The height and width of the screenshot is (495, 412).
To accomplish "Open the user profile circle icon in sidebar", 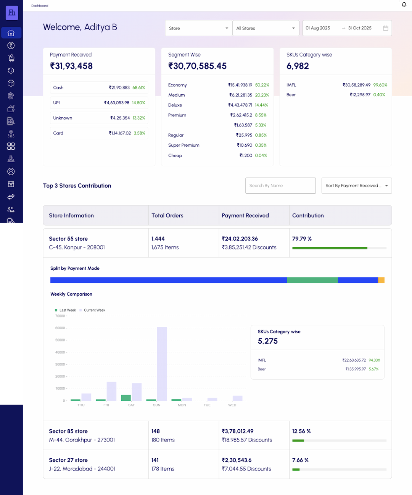I will click(11, 171).
